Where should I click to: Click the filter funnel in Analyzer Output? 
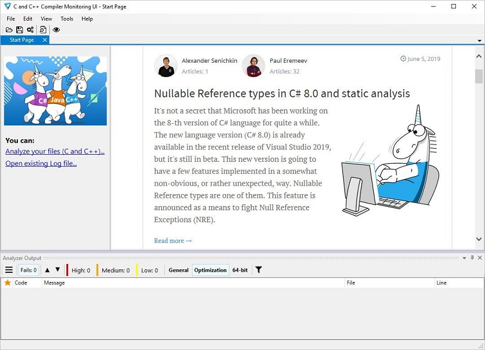click(258, 270)
